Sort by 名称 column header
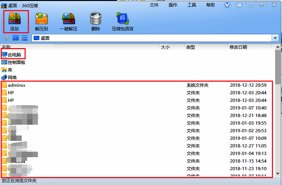This screenshot has width=282, height=185. [x=80, y=47]
